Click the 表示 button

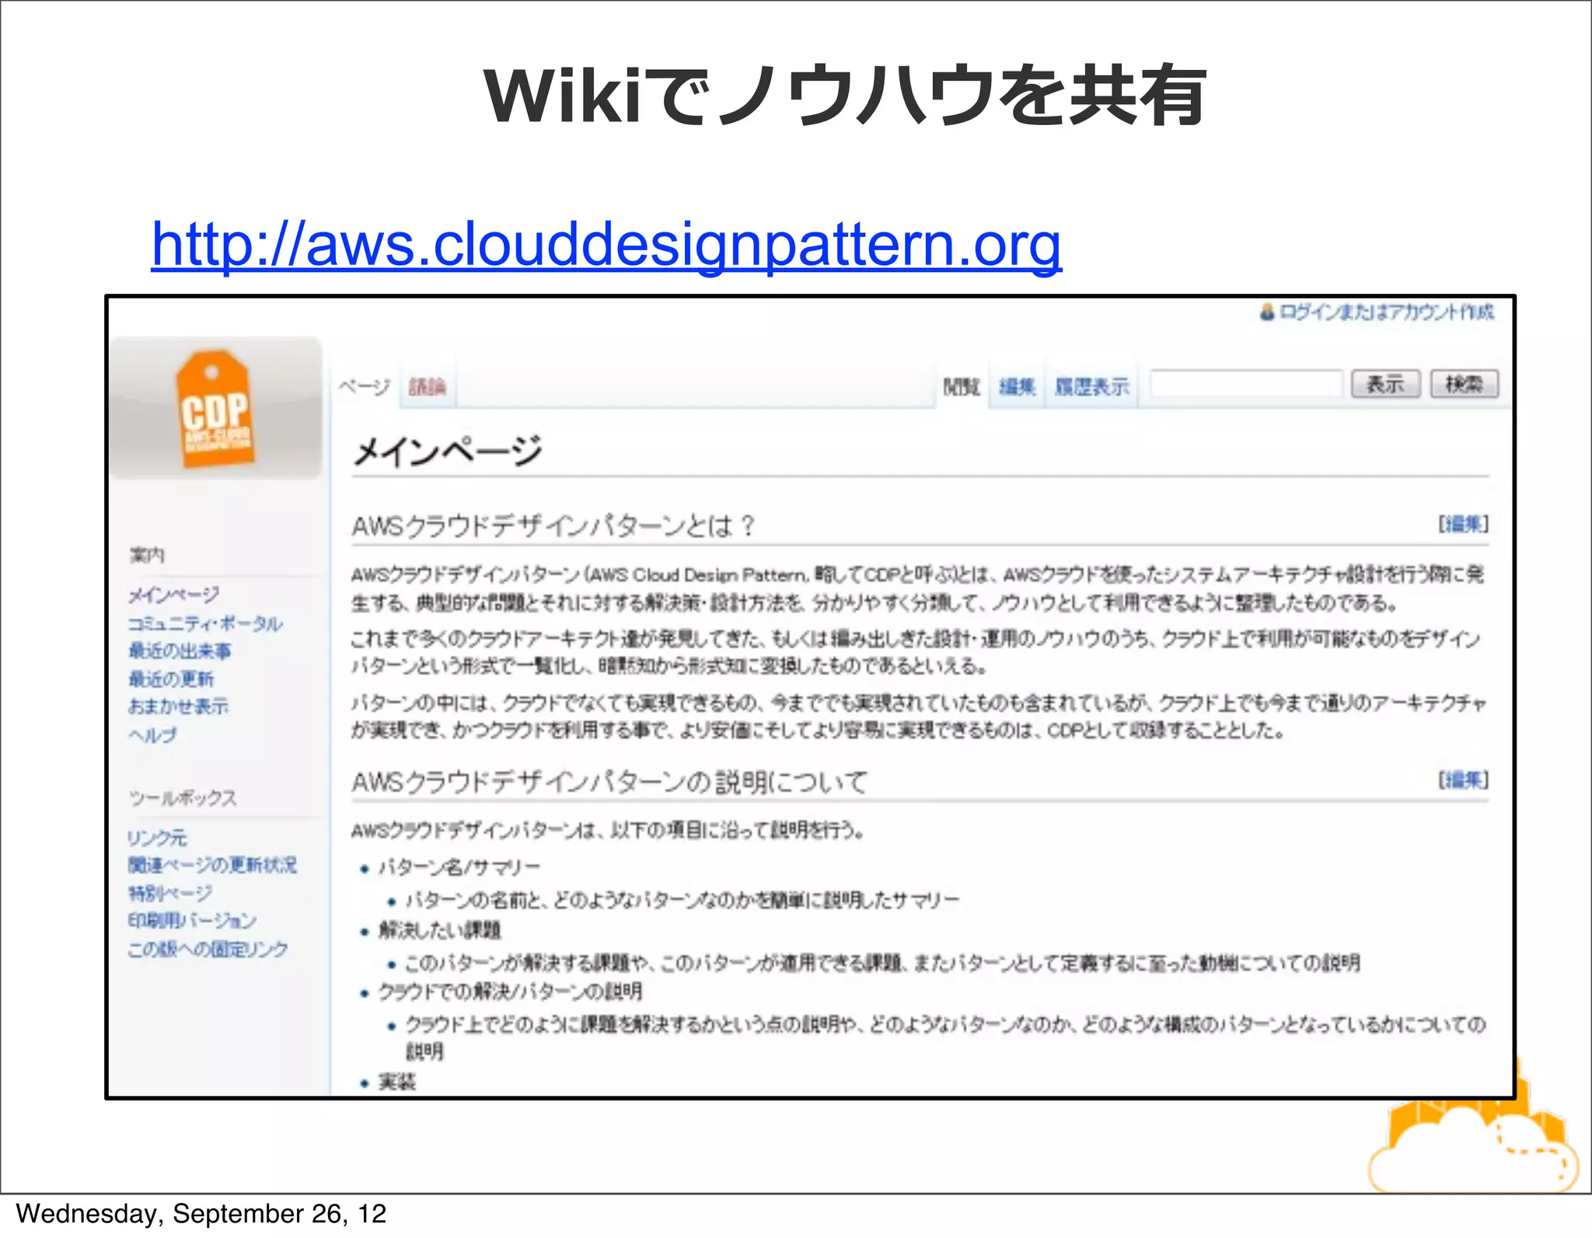1386,384
